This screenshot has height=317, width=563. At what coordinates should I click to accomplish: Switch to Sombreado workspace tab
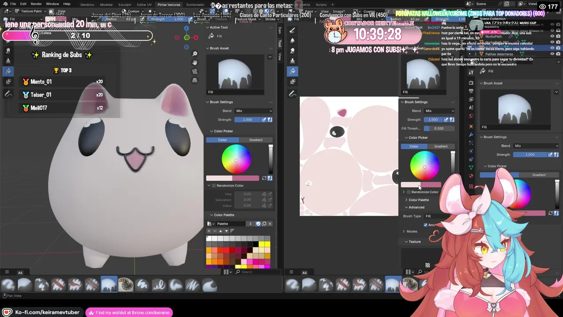pos(195,4)
